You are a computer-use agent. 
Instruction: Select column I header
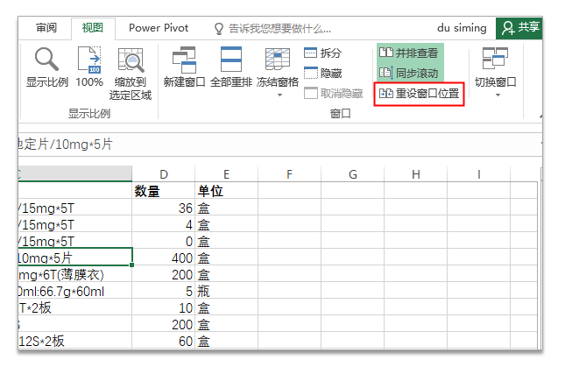tap(479, 174)
